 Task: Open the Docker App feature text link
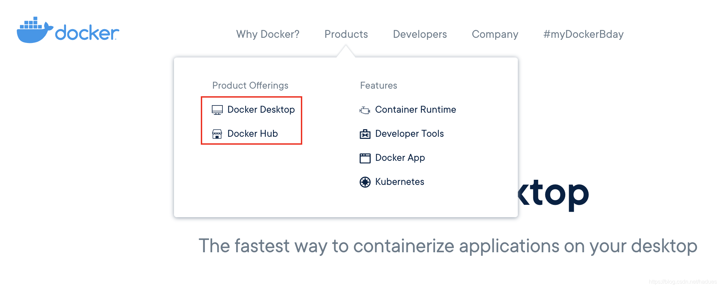400,158
